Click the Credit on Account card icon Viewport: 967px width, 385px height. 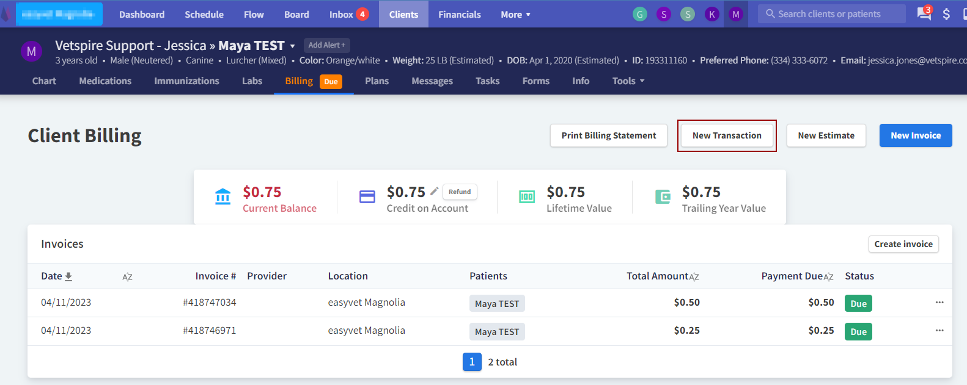(x=367, y=196)
